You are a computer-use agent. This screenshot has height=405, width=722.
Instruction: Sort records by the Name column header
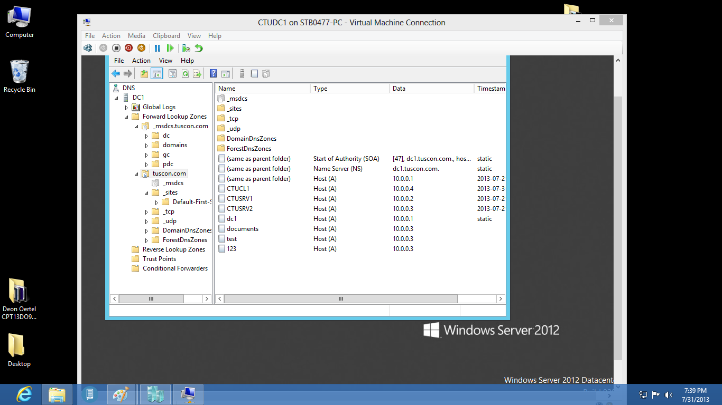(263, 89)
